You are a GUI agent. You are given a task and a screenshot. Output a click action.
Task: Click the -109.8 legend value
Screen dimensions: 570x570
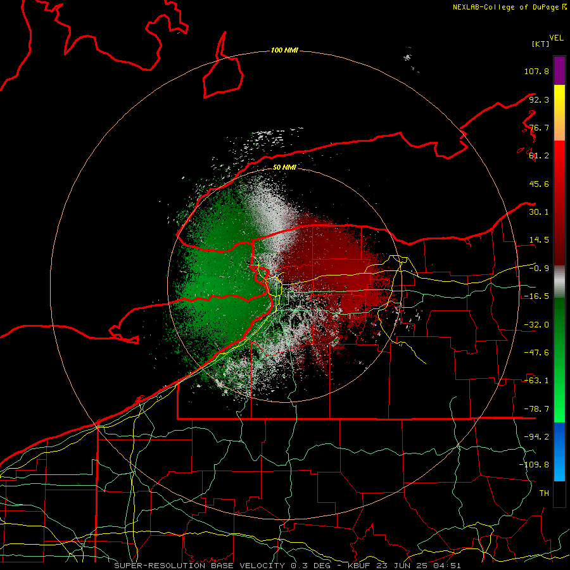click(534, 465)
